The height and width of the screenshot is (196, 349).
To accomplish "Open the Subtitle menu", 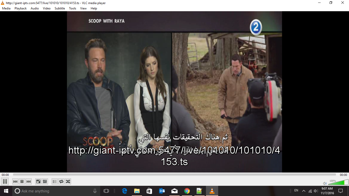I will 60,8.
